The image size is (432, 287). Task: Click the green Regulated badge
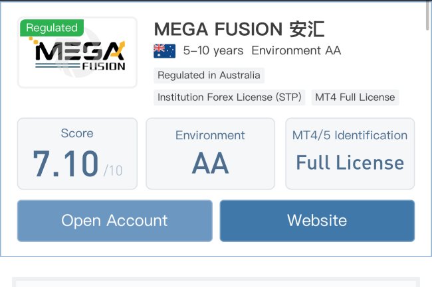pos(52,28)
